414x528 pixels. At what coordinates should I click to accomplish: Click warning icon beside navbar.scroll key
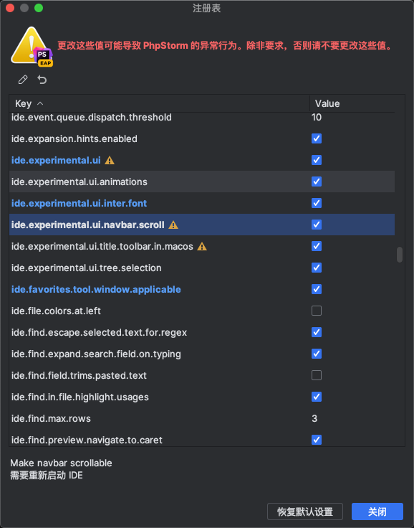(x=173, y=225)
